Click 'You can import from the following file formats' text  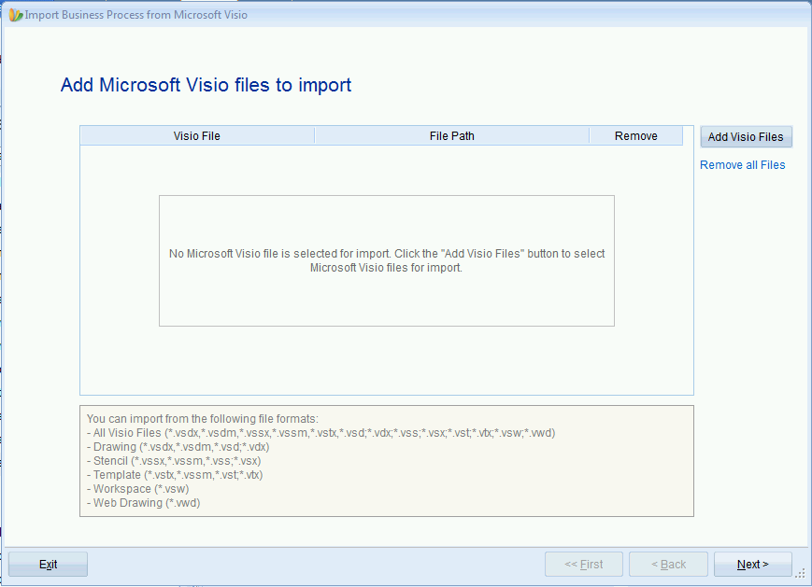point(203,419)
